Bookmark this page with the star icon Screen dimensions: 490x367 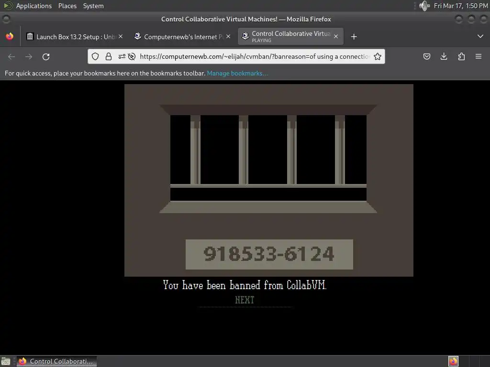[x=378, y=56]
